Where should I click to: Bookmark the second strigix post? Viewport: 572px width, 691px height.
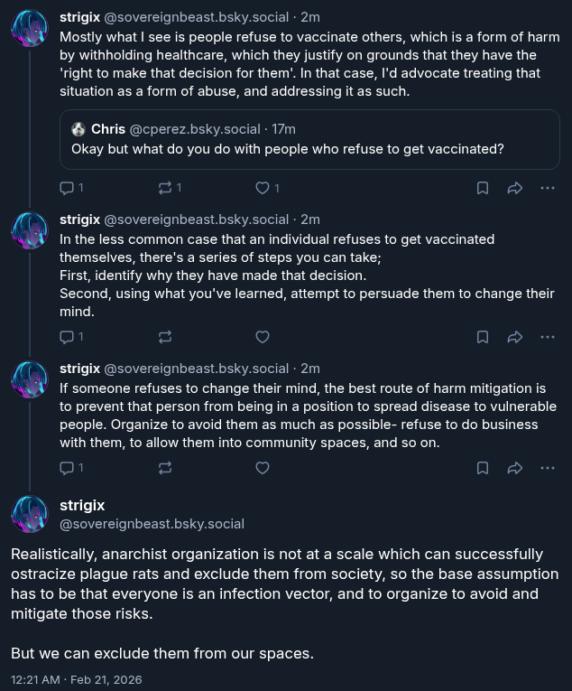(x=483, y=337)
